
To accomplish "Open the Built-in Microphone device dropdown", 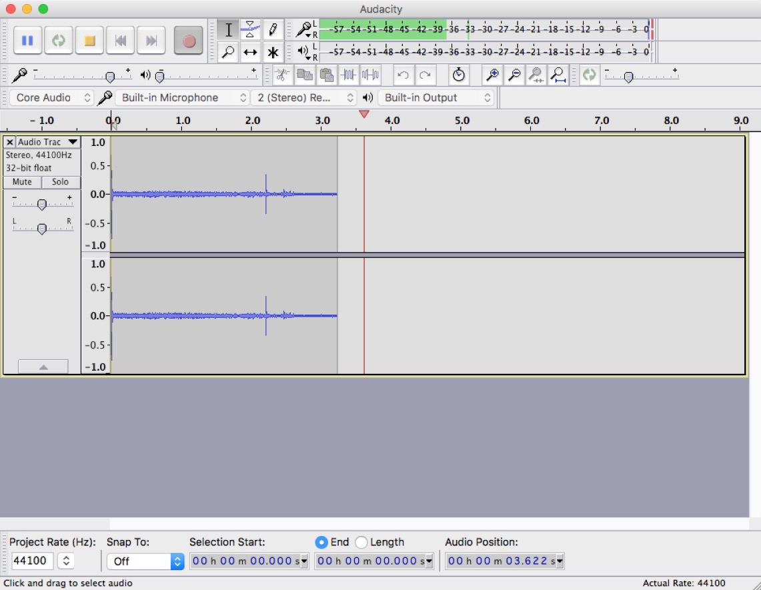I will click(182, 97).
